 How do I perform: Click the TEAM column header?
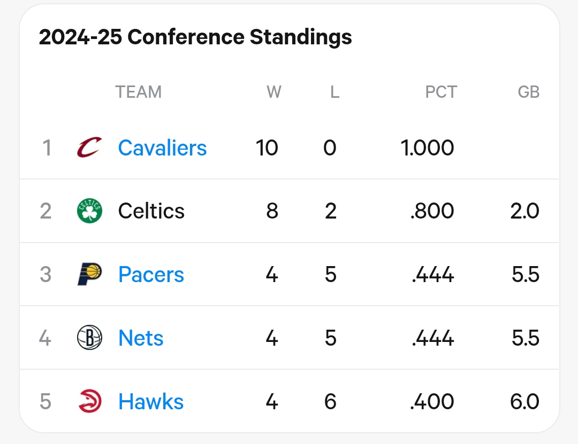coord(138,92)
